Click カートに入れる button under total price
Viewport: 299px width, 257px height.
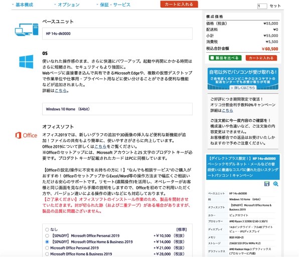[x=261, y=58]
